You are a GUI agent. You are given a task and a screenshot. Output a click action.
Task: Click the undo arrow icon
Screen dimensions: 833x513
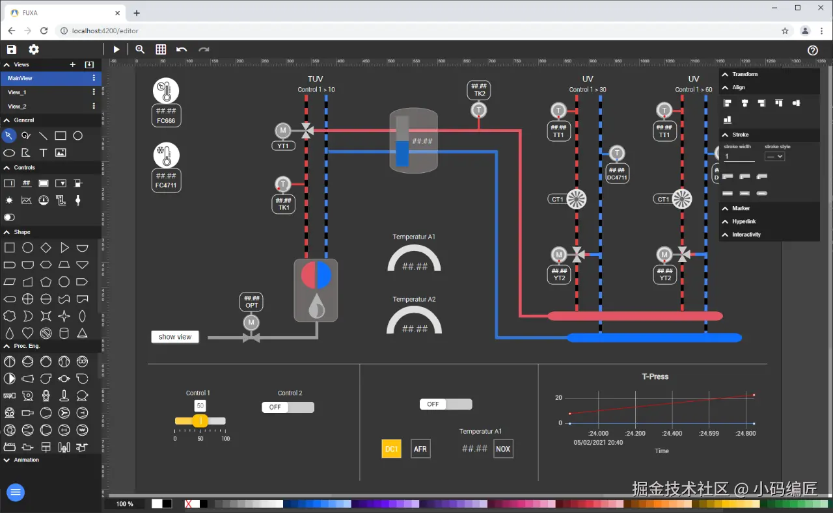pyautogui.click(x=182, y=49)
